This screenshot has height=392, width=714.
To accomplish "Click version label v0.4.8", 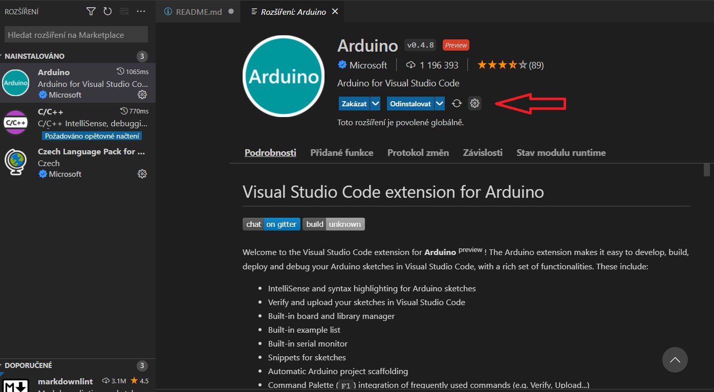I will 420,45.
